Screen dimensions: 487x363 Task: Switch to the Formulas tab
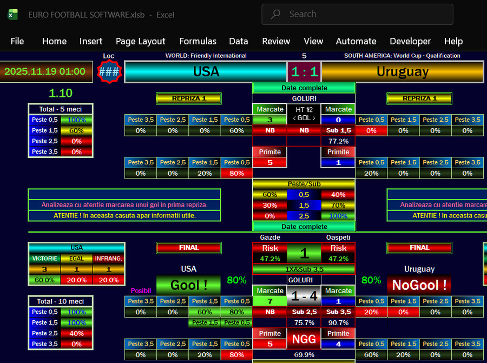pyautogui.click(x=198, y=41)
